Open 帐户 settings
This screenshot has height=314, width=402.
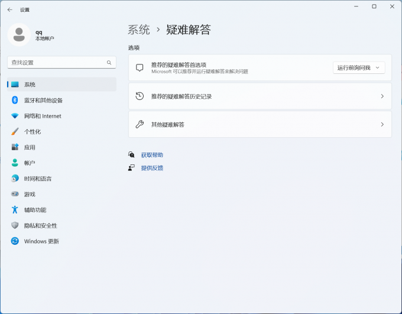coord(62,163)
